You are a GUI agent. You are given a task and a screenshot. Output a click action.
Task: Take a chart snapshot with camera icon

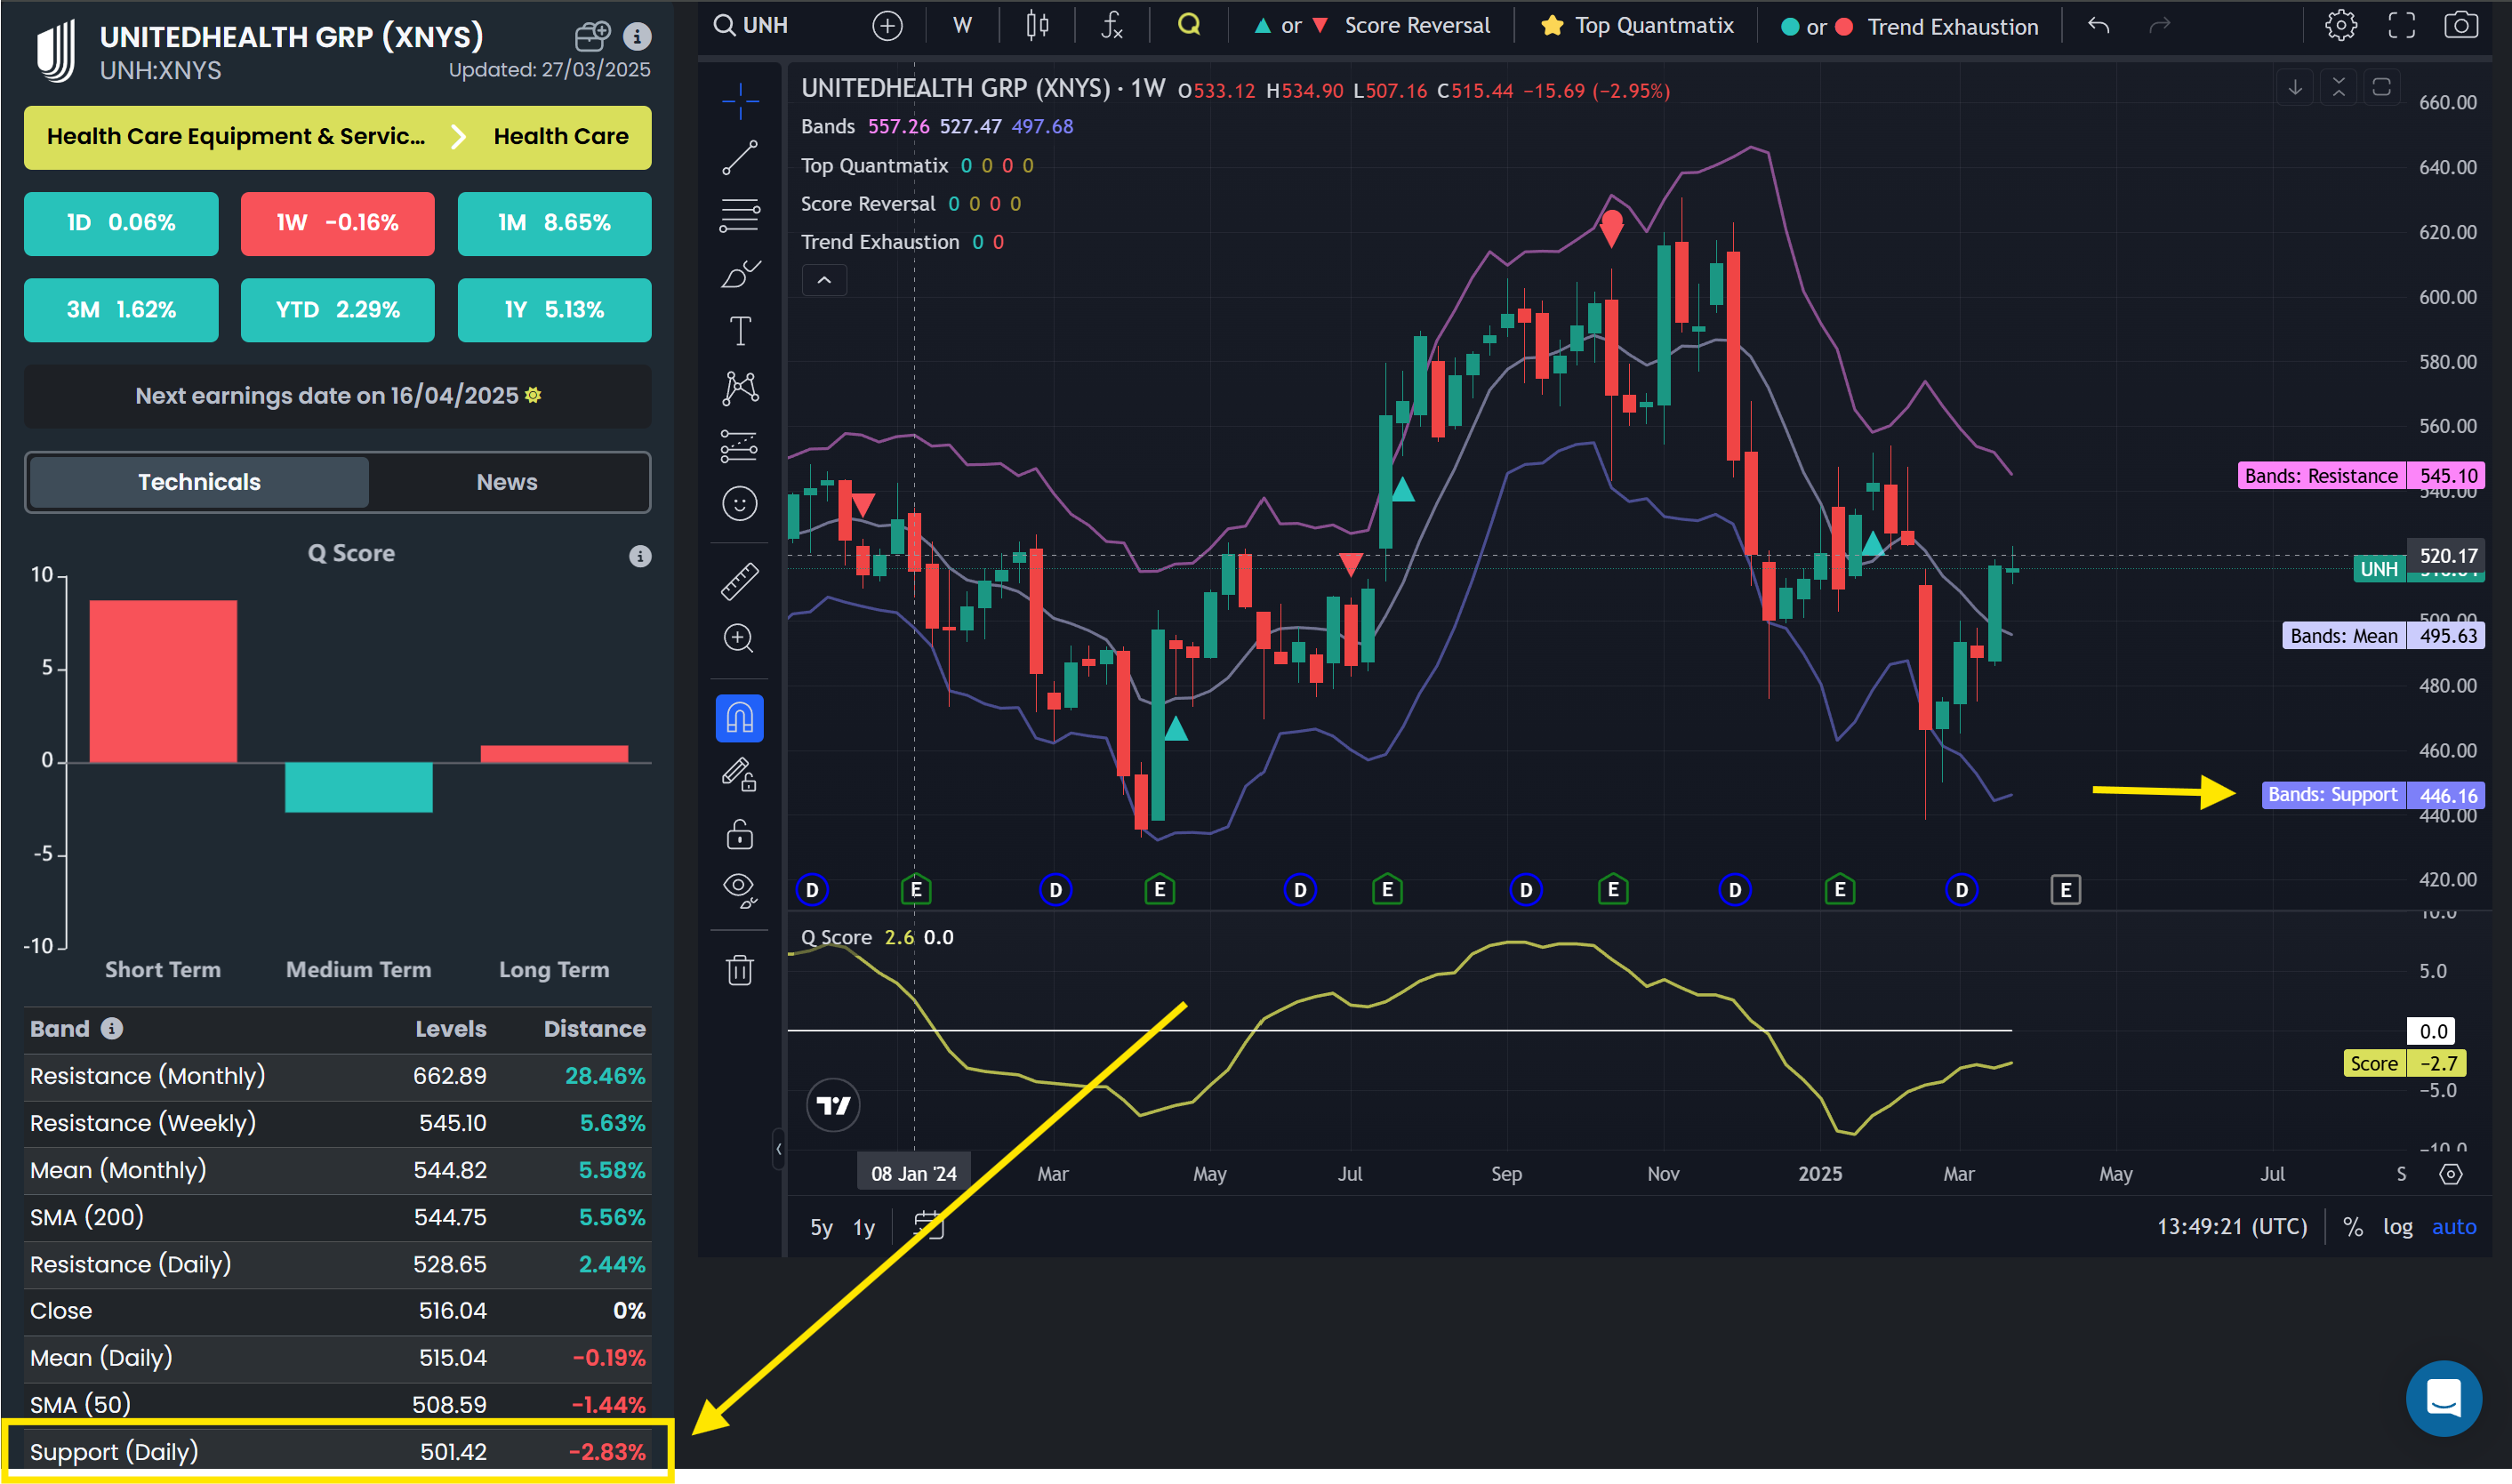coord(2460,25)
